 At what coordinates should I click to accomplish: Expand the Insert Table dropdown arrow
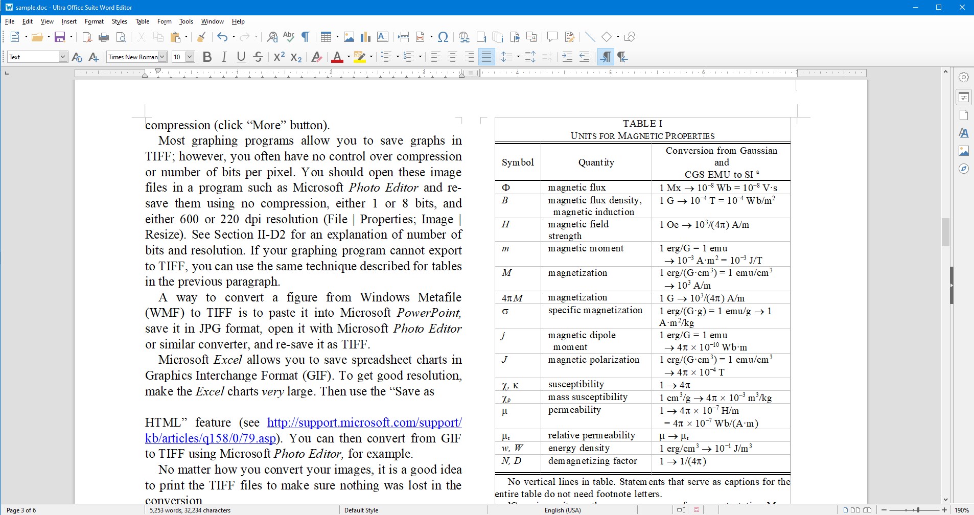pos(337,37)
